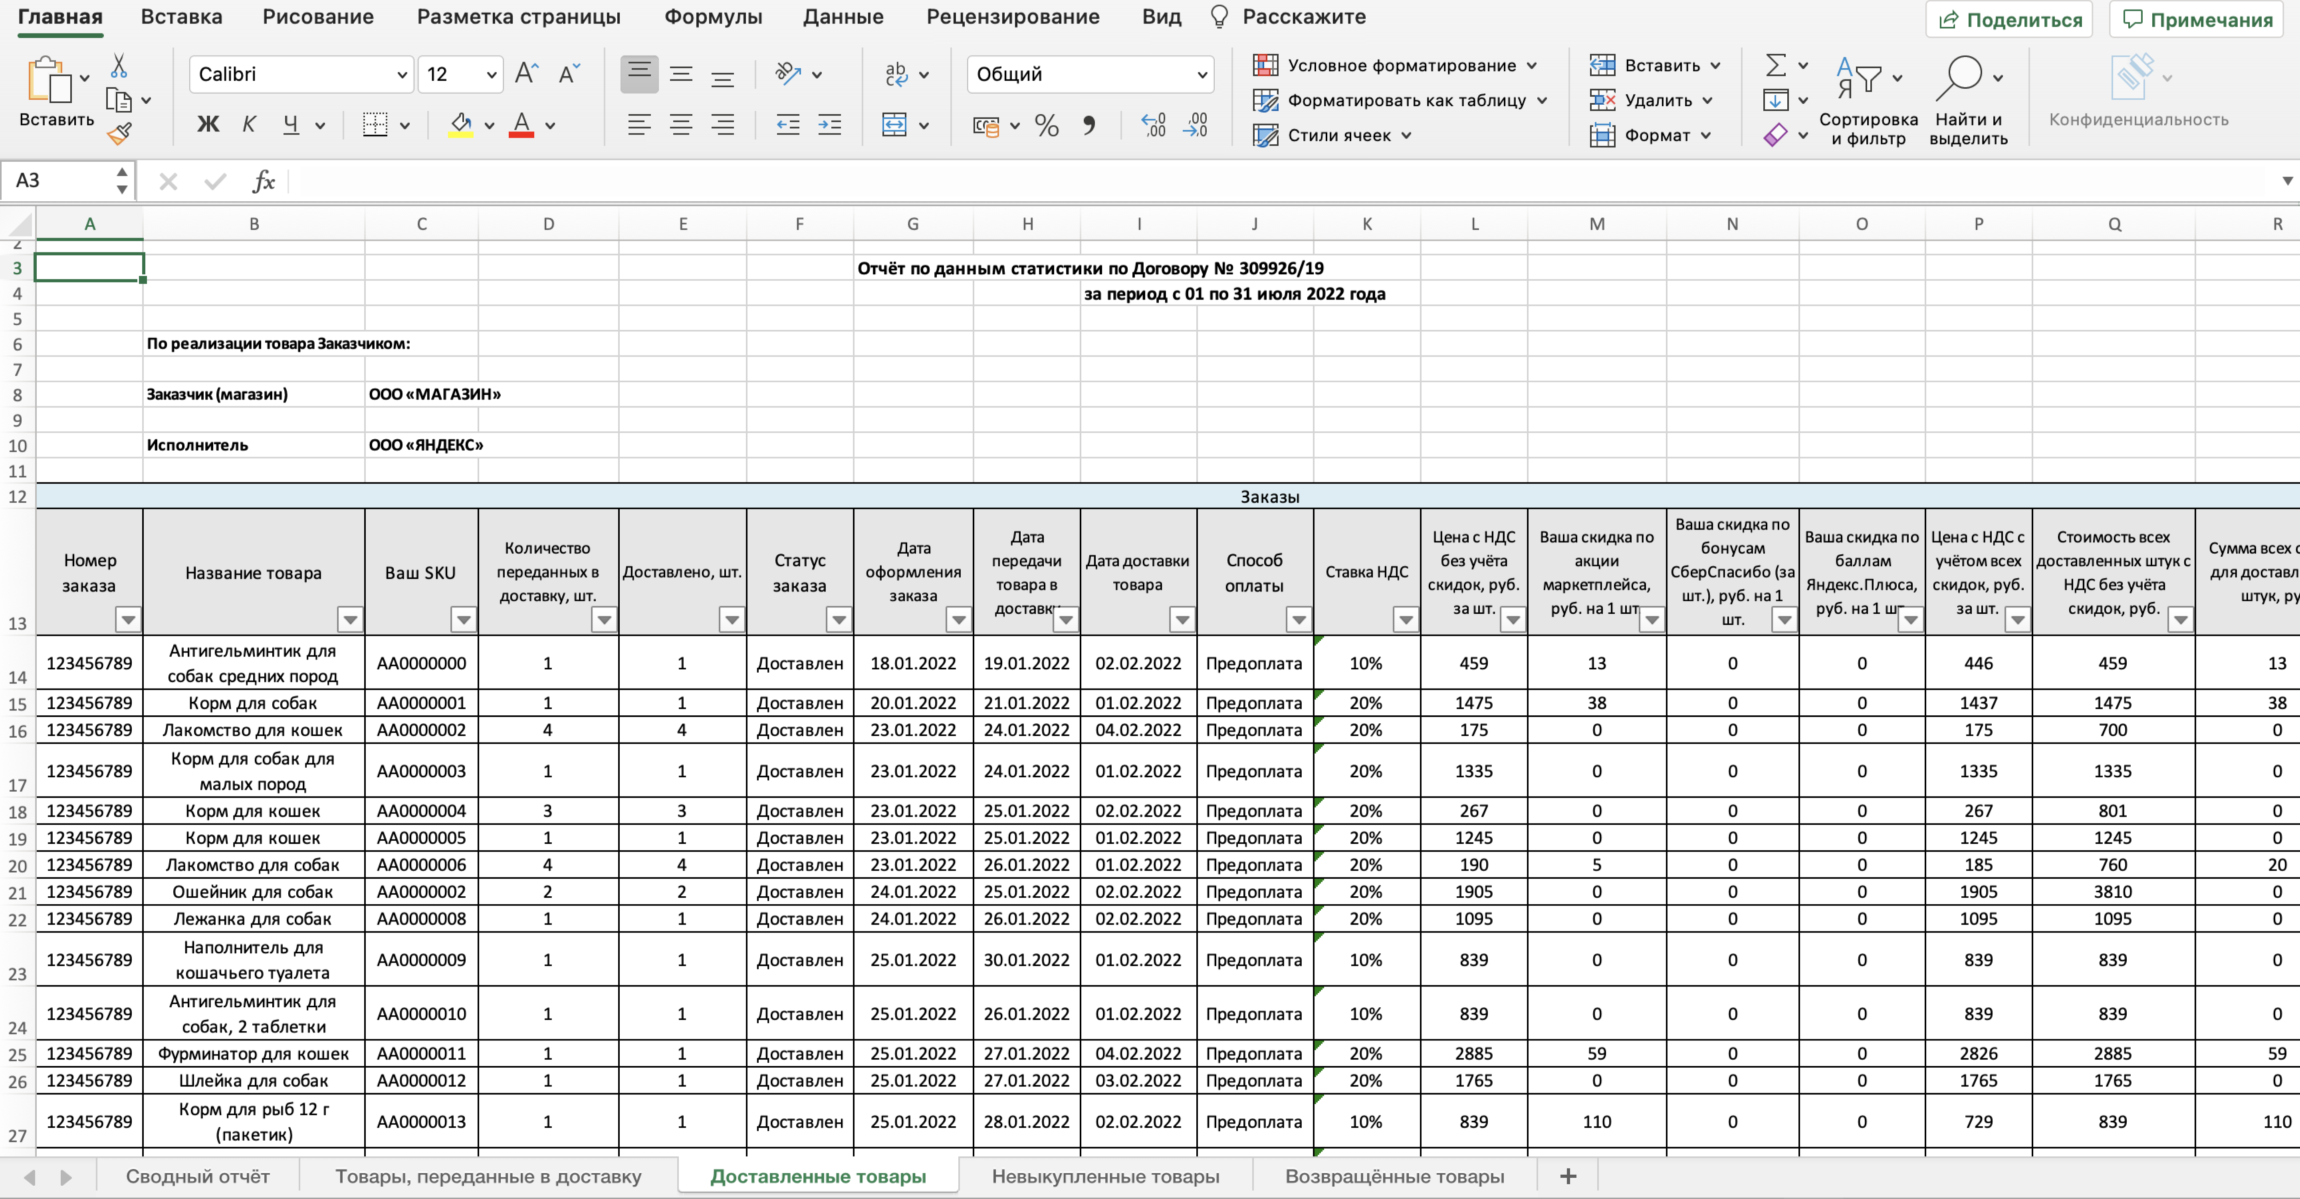Open the Статус заказа column filter dropdown
The image size is (2300, 1199).
point(839,619)
